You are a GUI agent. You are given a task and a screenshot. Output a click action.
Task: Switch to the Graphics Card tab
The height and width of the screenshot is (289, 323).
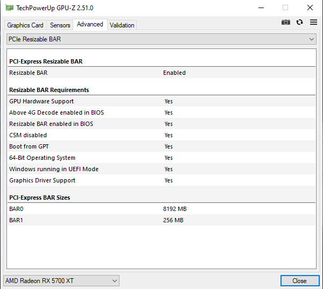coord(25,25)
